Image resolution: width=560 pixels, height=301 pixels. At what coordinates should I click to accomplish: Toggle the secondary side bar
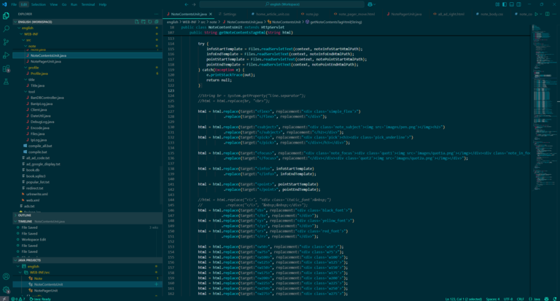[x=518, y=4]
